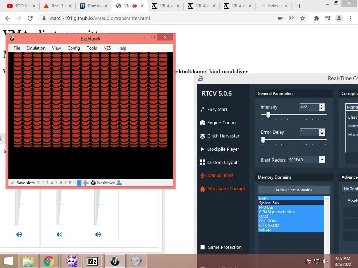The width and height of the screenshot is (358, 268).
Task: Click BizHawk eagle icon on taskbar
Action: (115, 261)
